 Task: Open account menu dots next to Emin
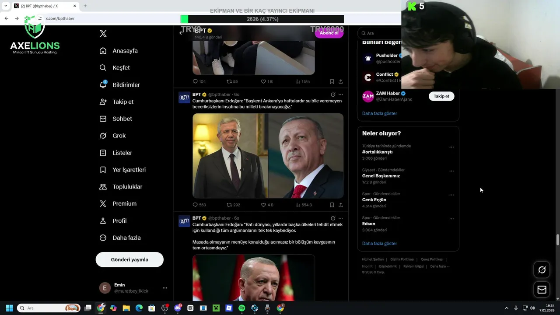point(165,288)
